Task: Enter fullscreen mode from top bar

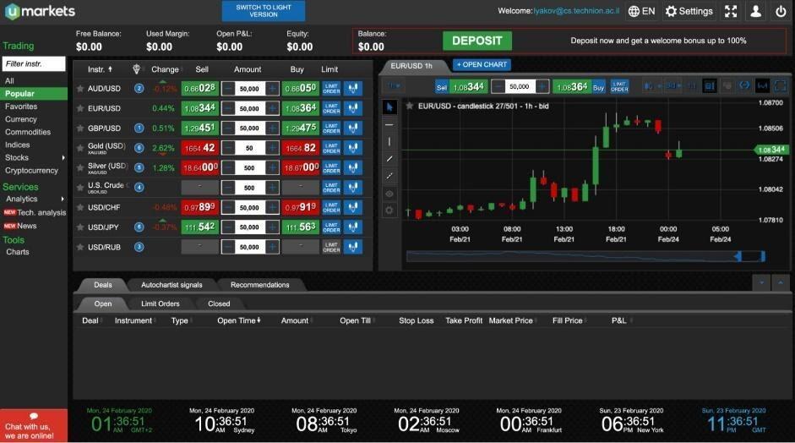Action: click(731, 11)
